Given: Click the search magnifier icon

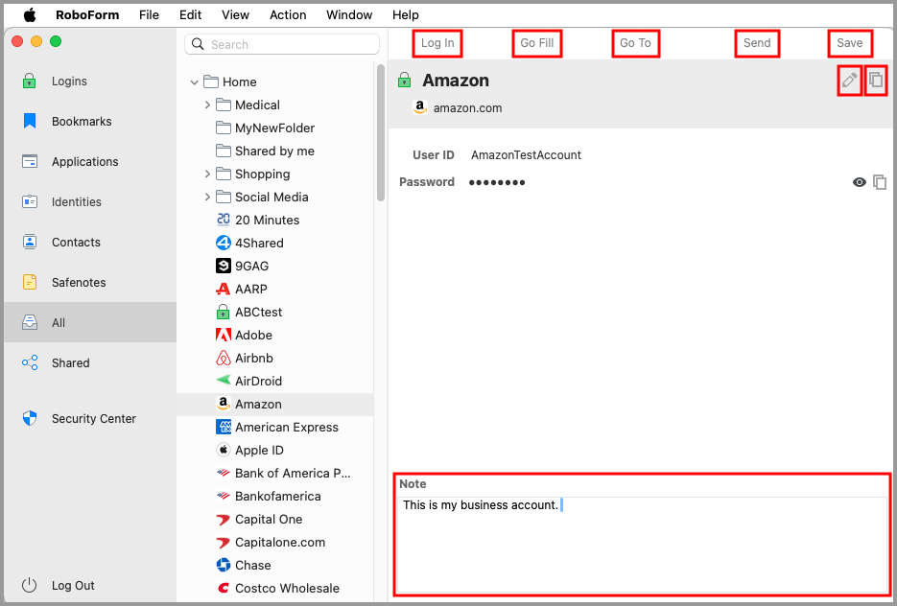Looking at the screenshot, I should [x=198, y=44].
